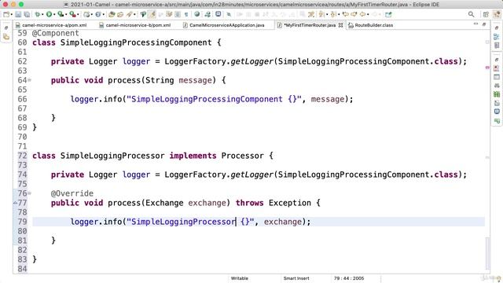Click the cursor position 79 : 44 : 2005

349,278
